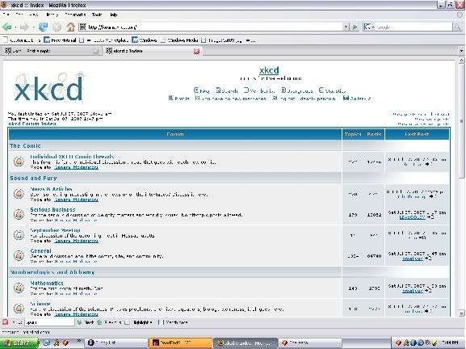Screen dimensions: 466x349
Task: Click the Find Next arrow icon
Action: (x=79, y=322)
